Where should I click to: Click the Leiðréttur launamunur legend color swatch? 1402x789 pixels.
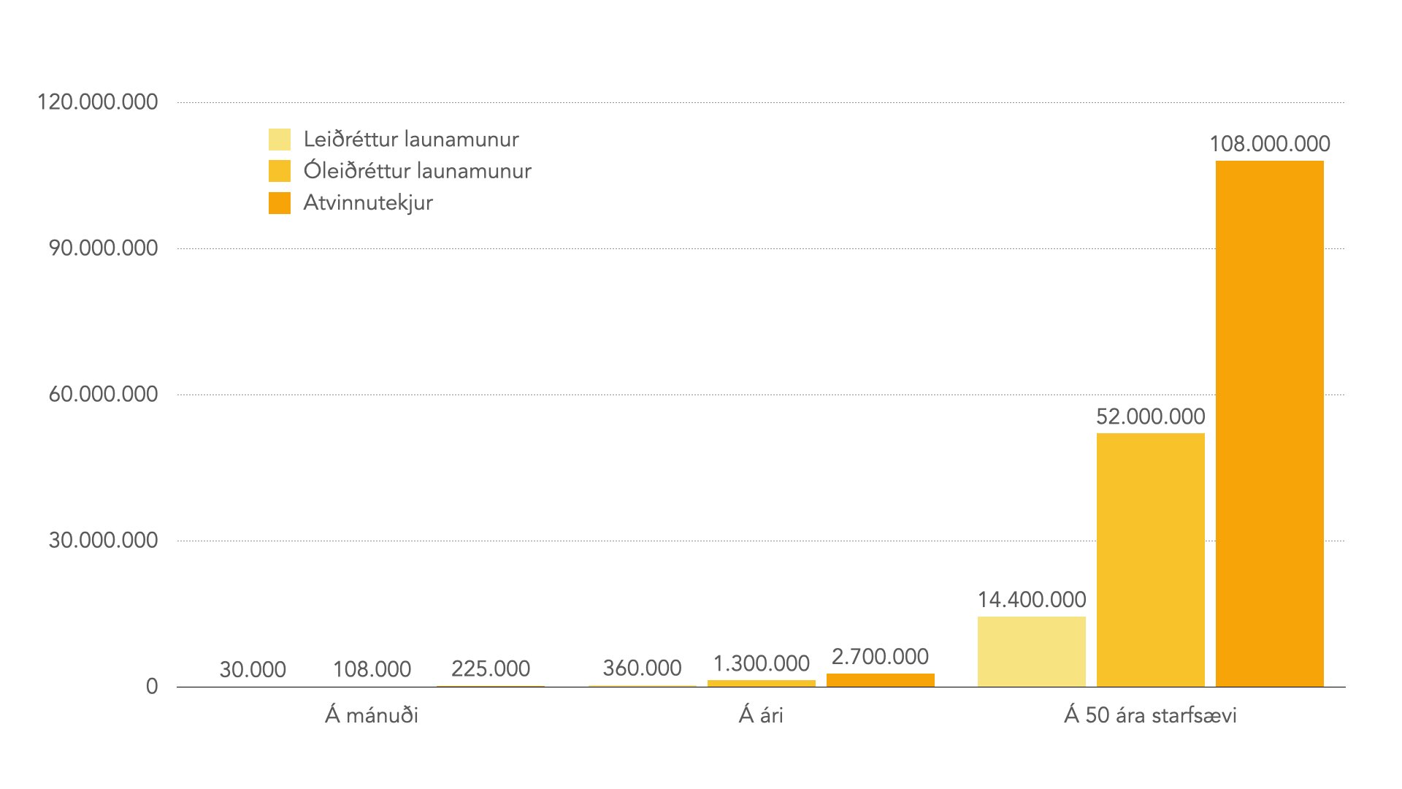pyautogui.click(x=280, y=140)
